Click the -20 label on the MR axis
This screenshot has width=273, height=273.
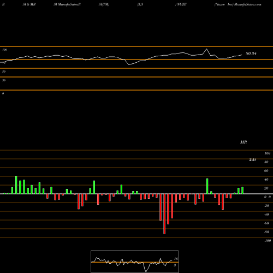(x=266, y=206)
